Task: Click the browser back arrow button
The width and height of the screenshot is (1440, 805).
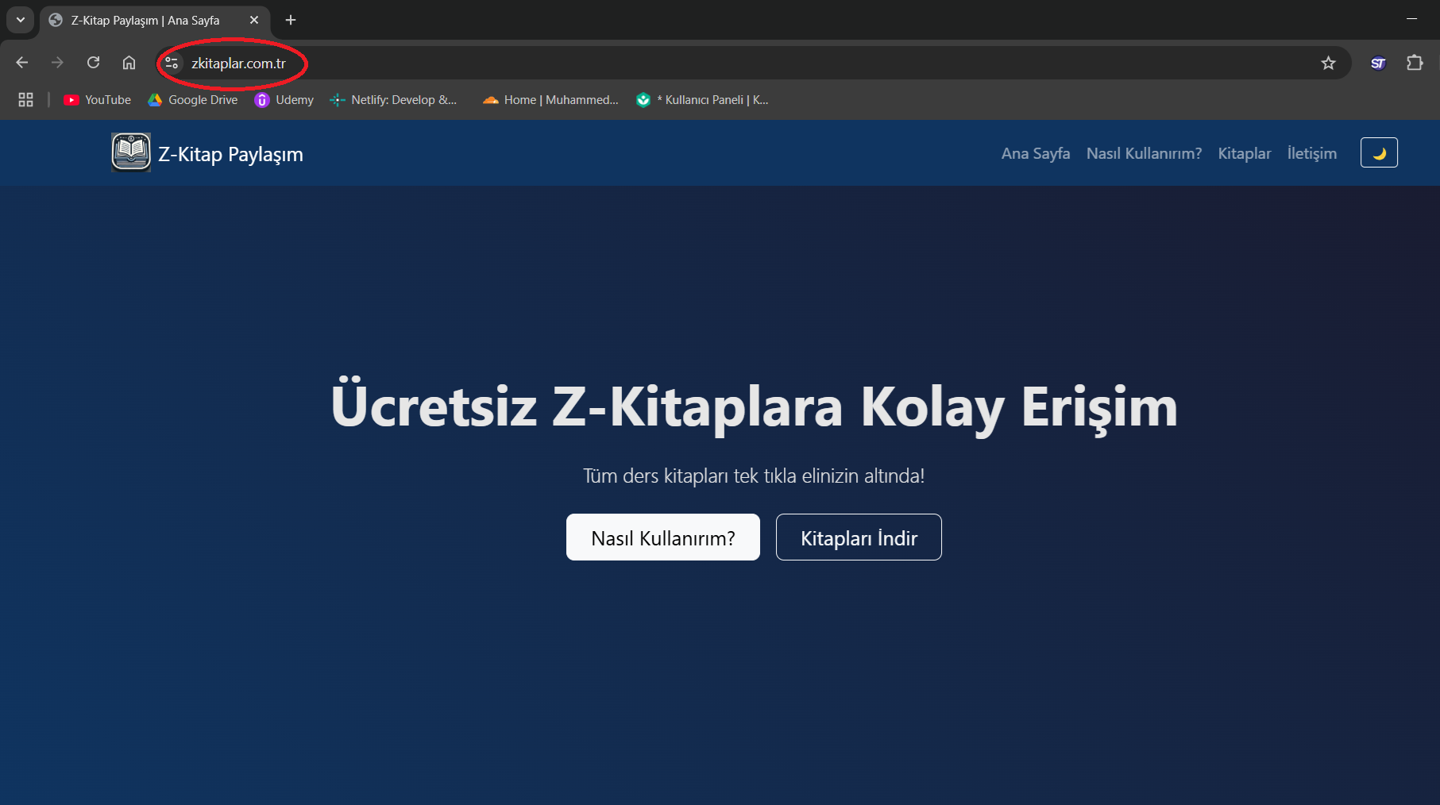Action: (x=22, y=63)
